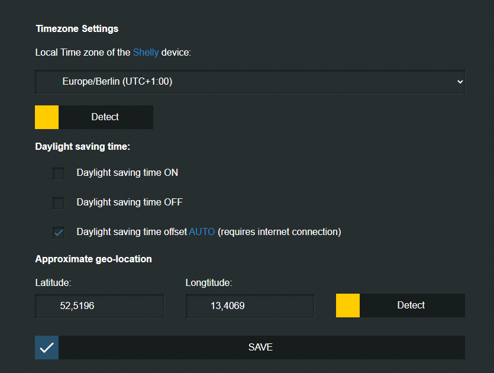Viewport: 494px width, 373px height.
Task: Click the SAVE button
Action: pyautogui.click(x=261, y=348)
